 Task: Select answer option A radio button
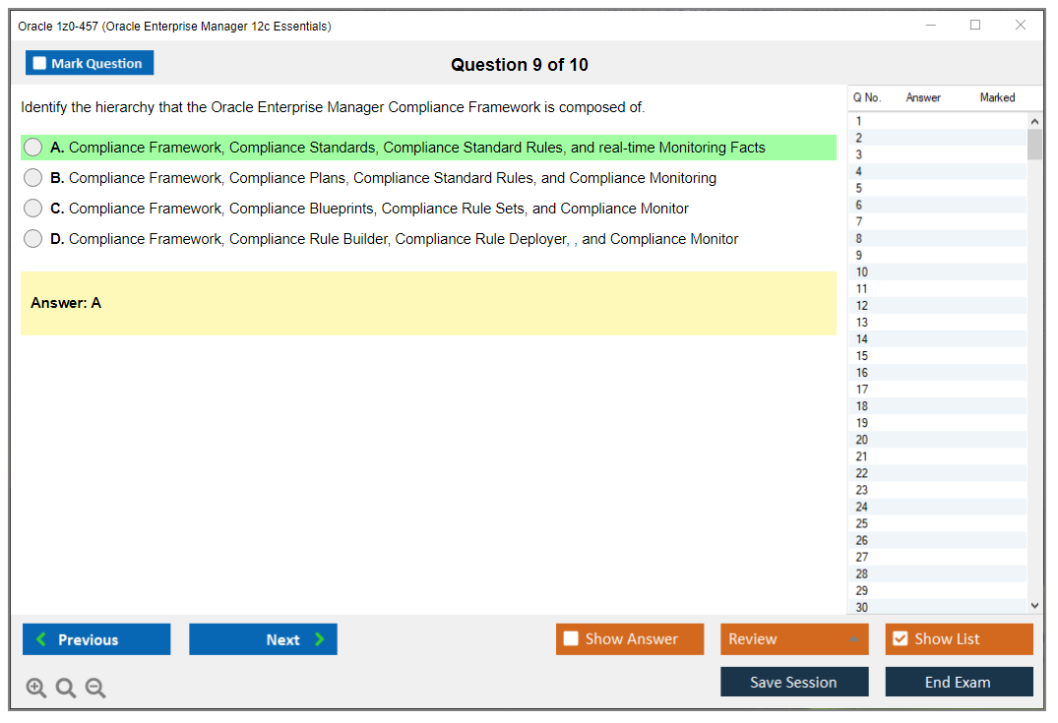pos(32,147)
